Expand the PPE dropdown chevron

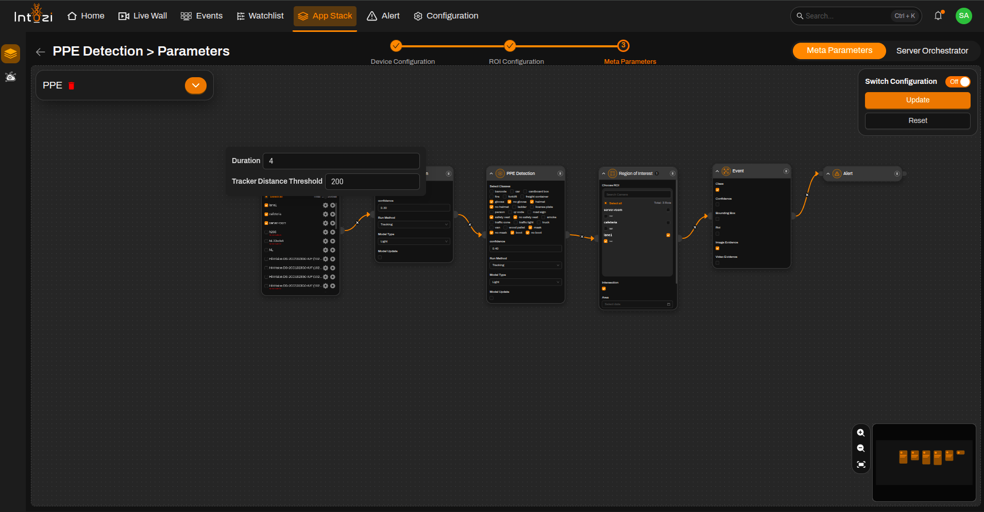[x=196, y=85]
